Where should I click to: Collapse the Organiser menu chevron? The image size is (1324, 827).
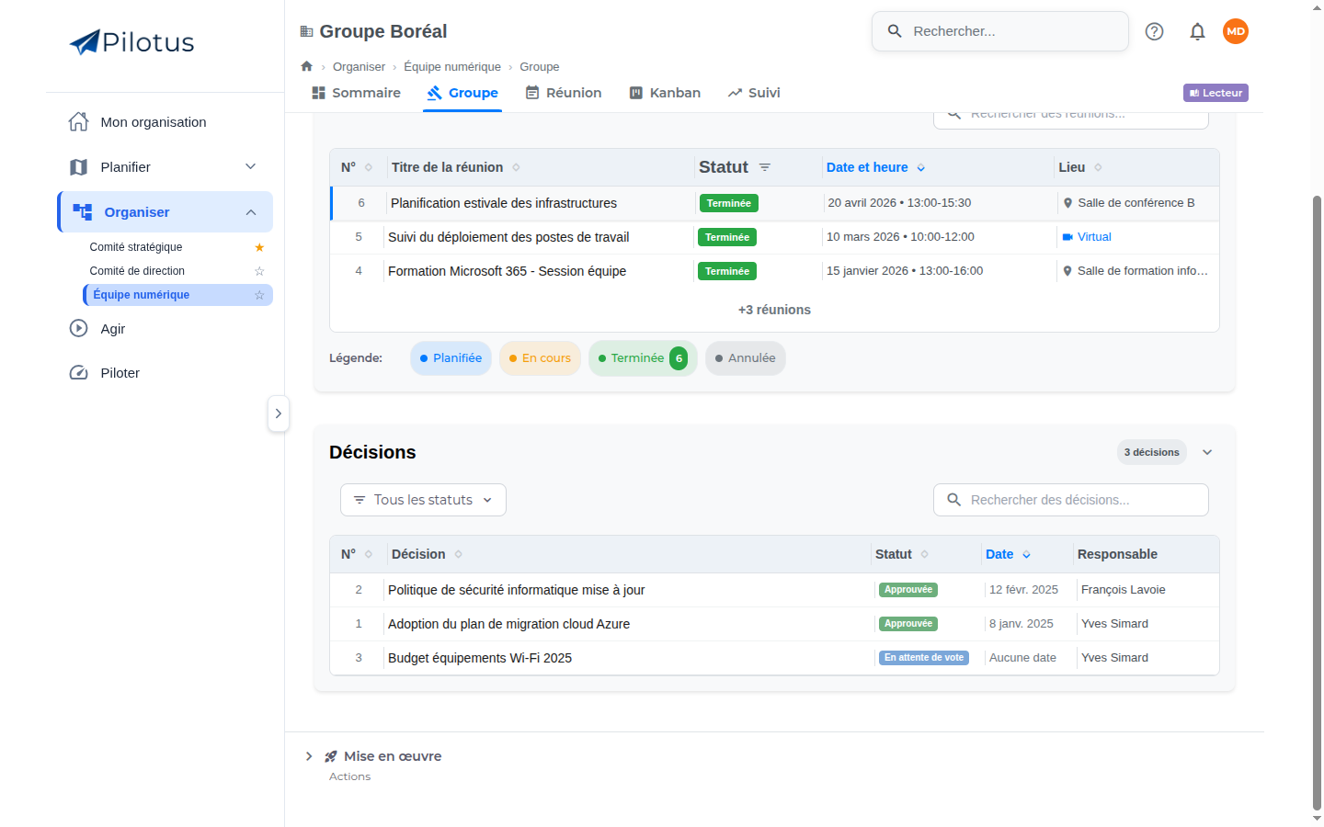tap(251, 212)
